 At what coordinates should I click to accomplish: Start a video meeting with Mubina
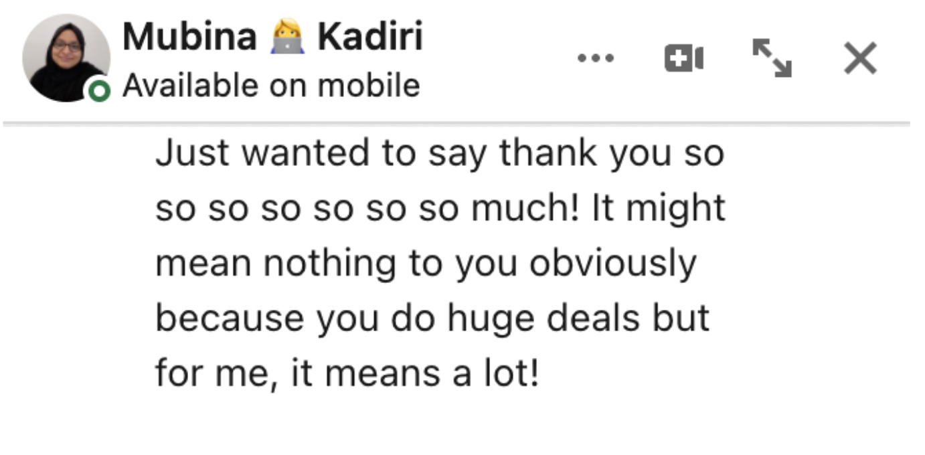[683, 59]
